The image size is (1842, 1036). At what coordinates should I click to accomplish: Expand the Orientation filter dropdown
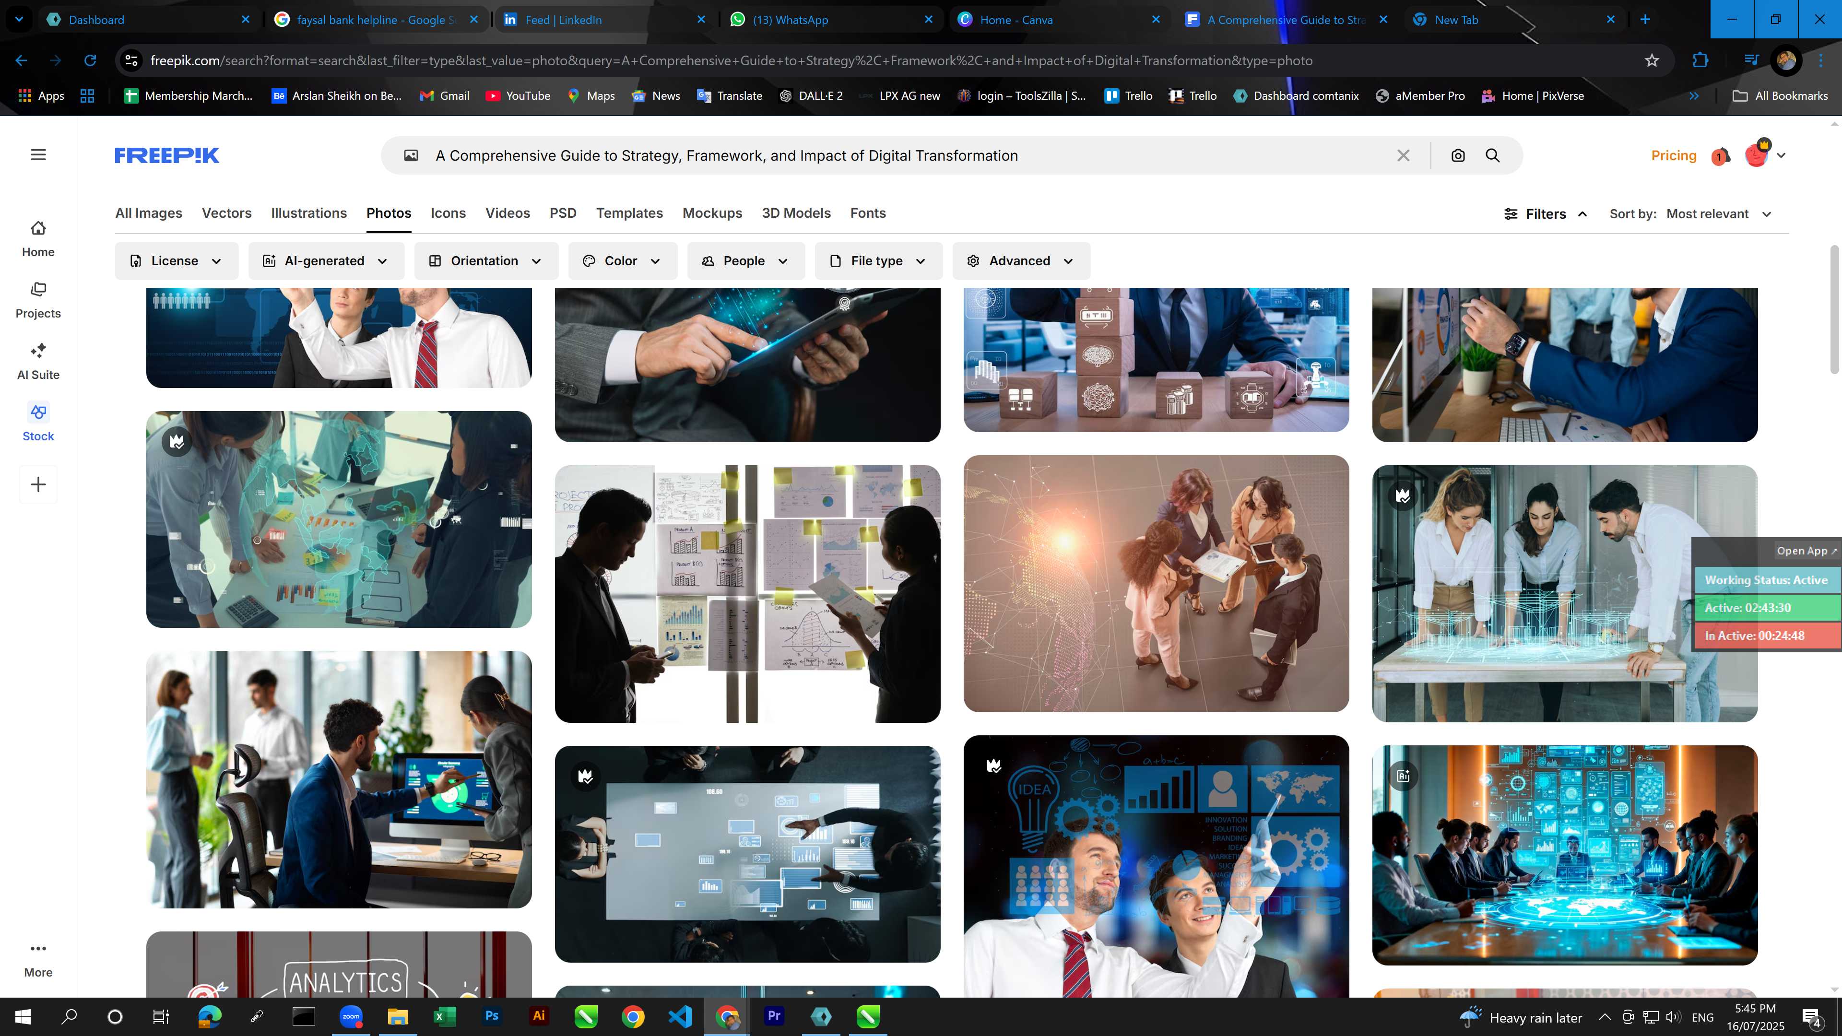click(x=486, y=261)
